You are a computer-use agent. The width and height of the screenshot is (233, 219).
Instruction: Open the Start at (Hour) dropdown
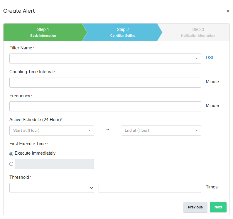52,131
